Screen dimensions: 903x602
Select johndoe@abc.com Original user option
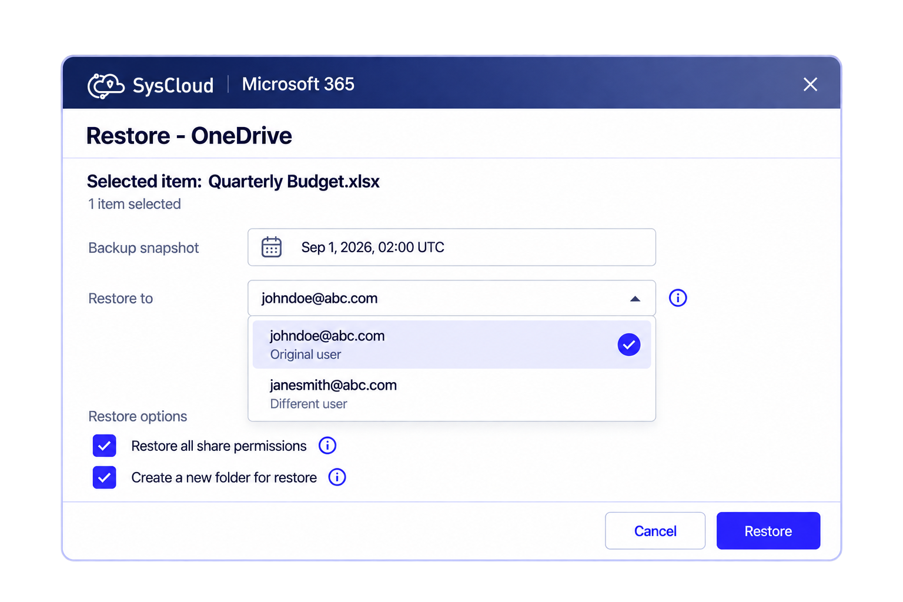(x=451, y=345)
